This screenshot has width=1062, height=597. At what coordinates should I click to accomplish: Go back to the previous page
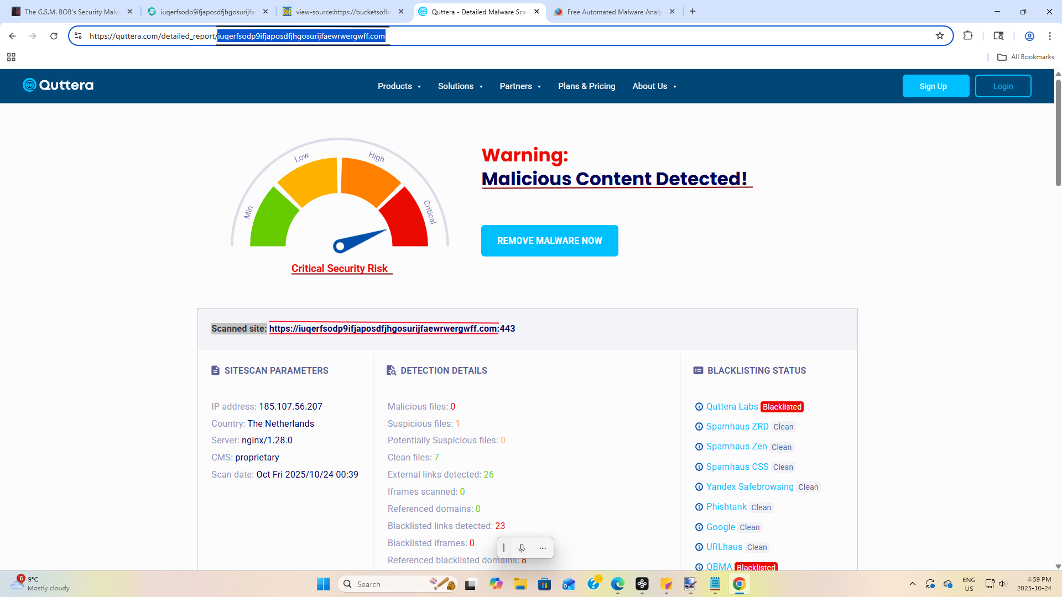pyautogui.click(x=12, y=36)
